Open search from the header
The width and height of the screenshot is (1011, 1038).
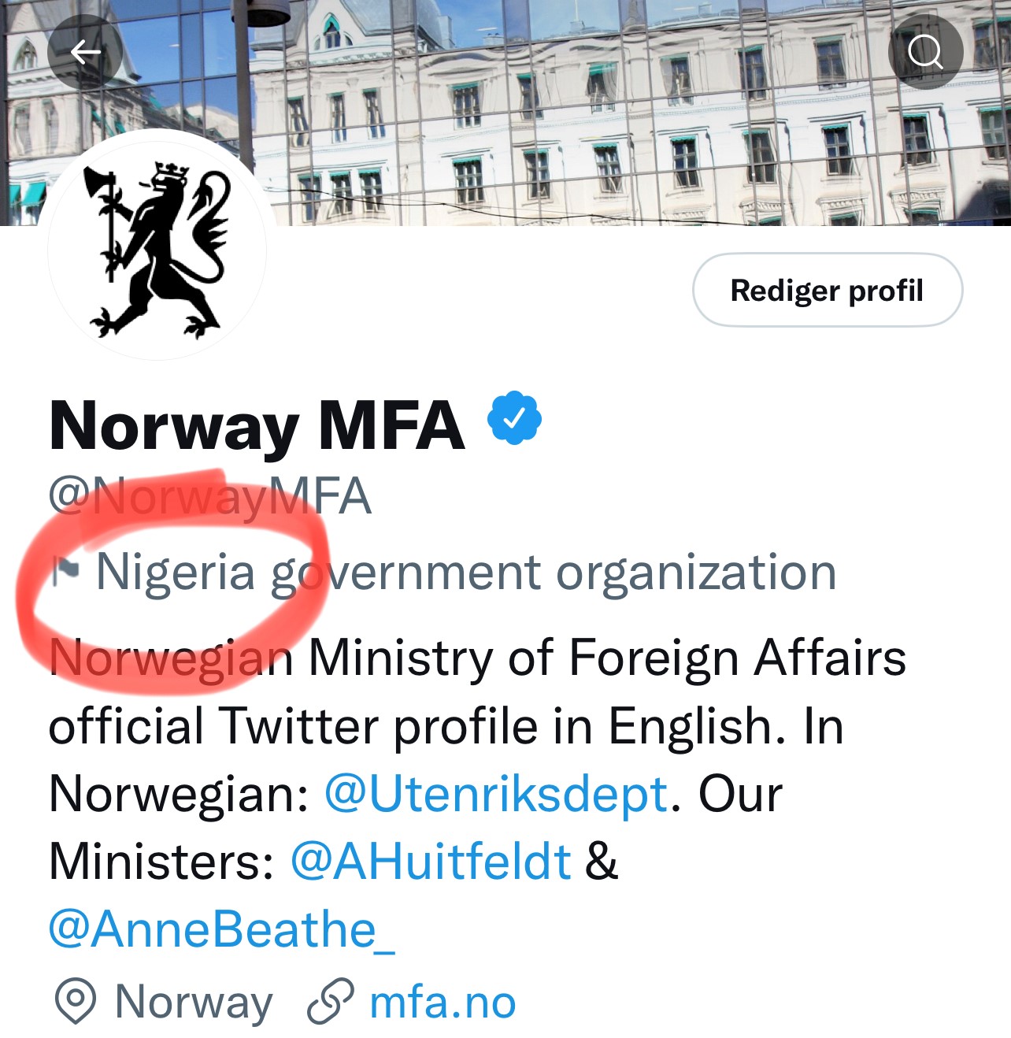coord(926,51)
